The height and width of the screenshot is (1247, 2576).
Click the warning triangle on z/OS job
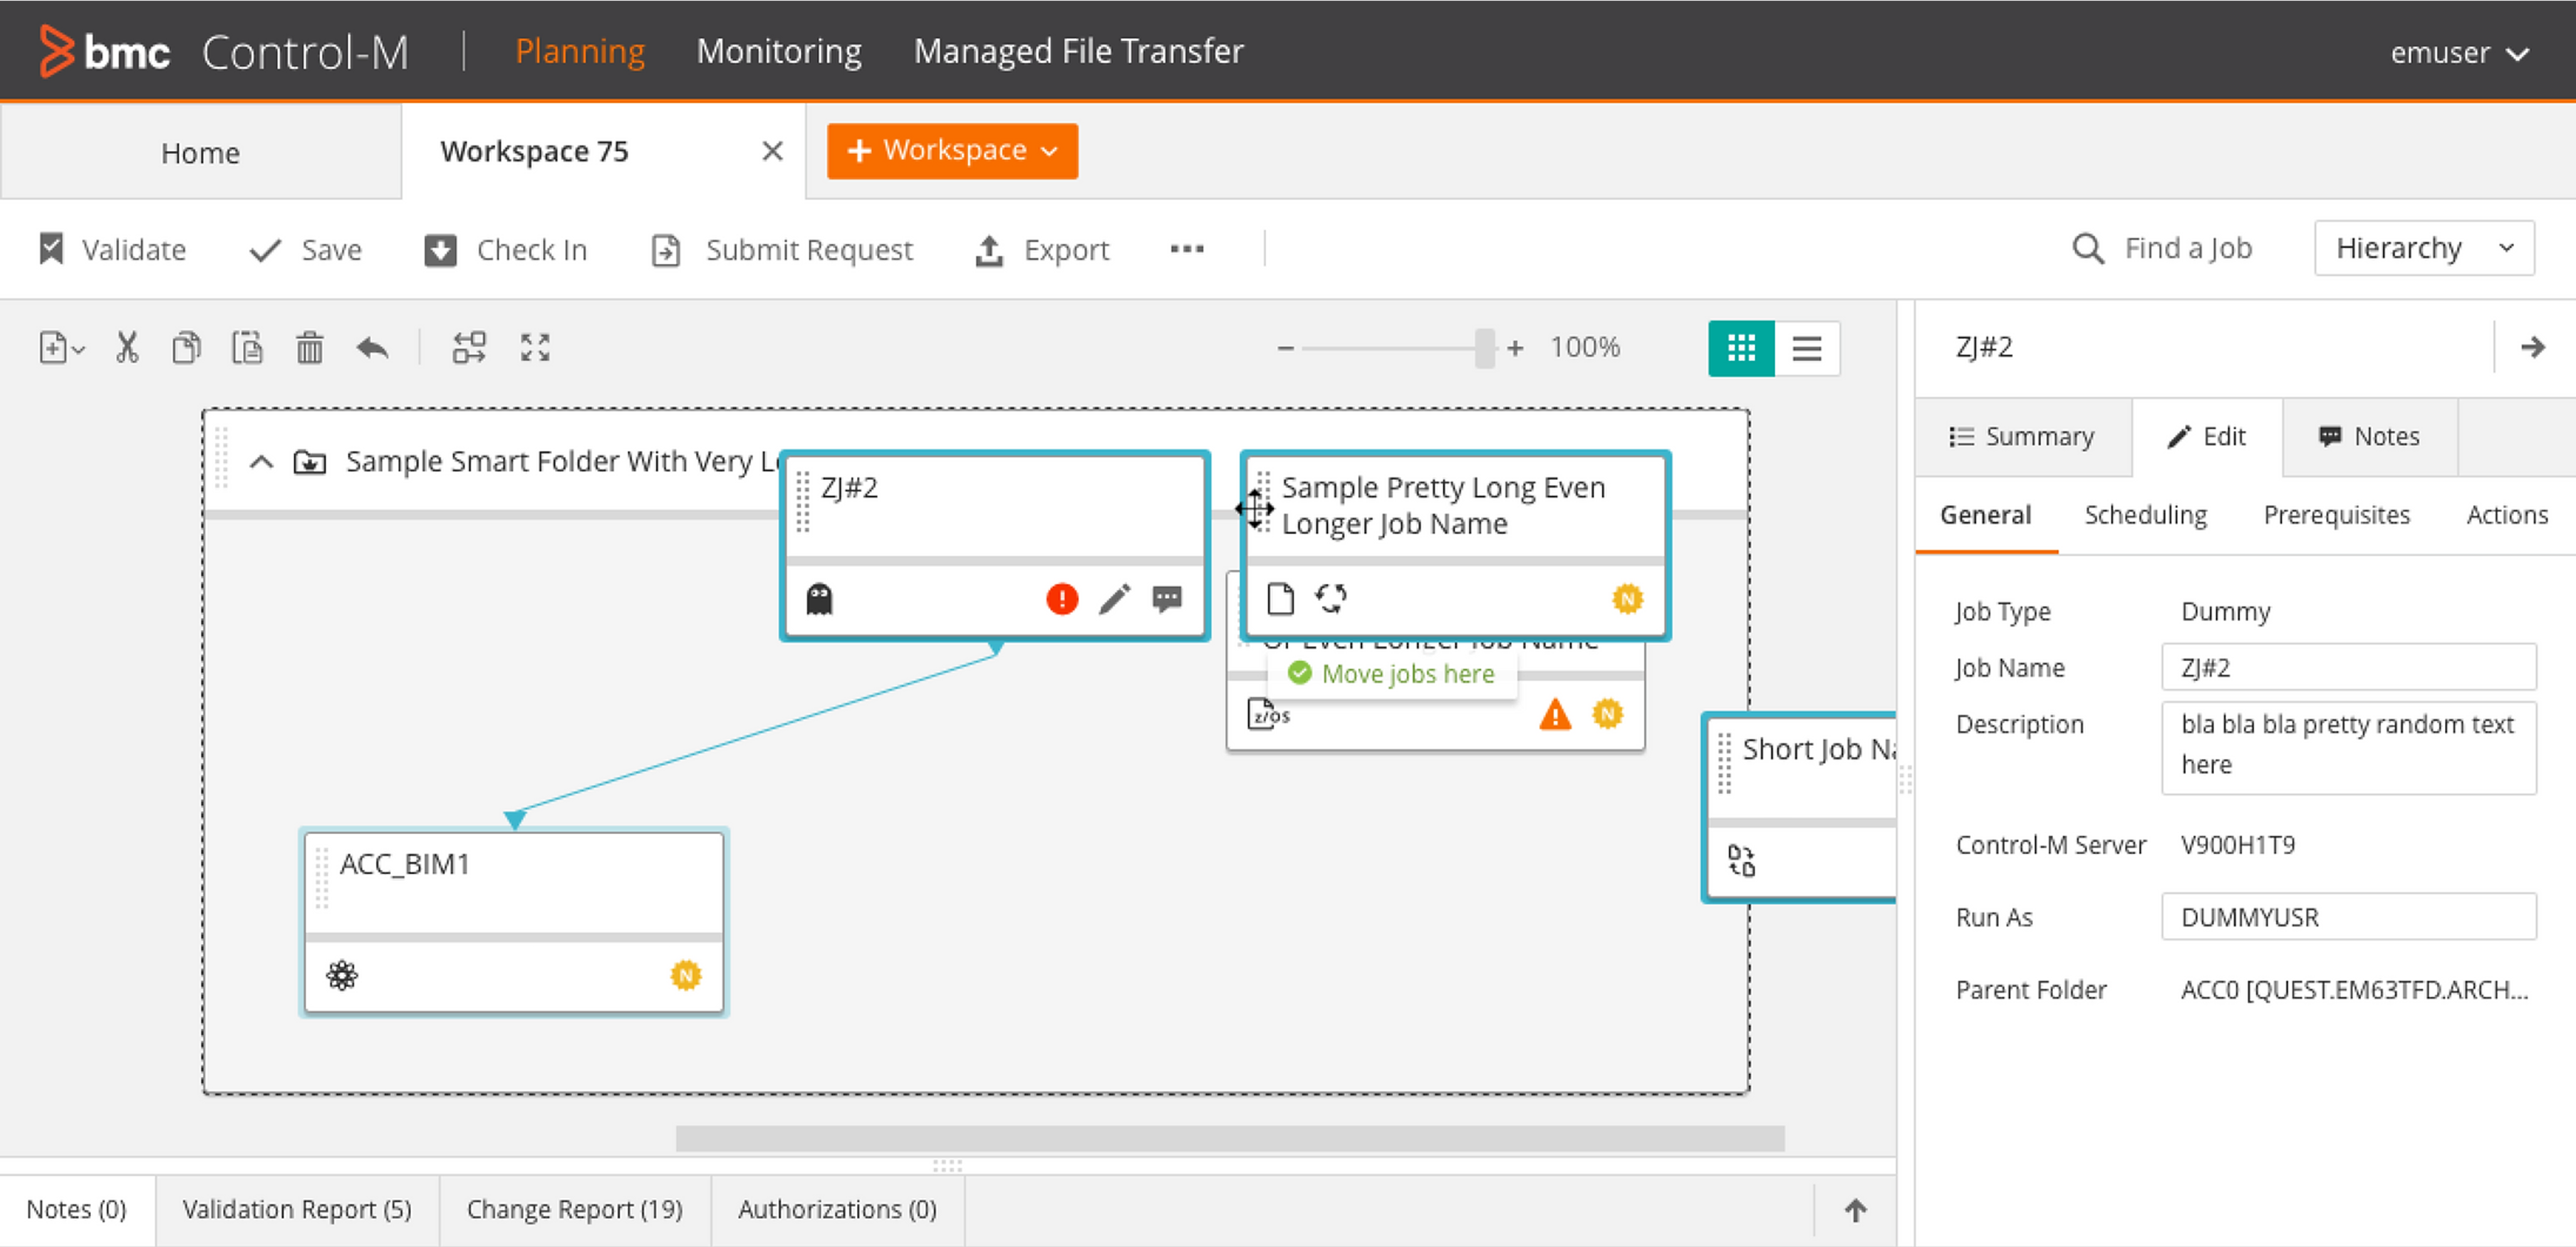point(1555,715)
